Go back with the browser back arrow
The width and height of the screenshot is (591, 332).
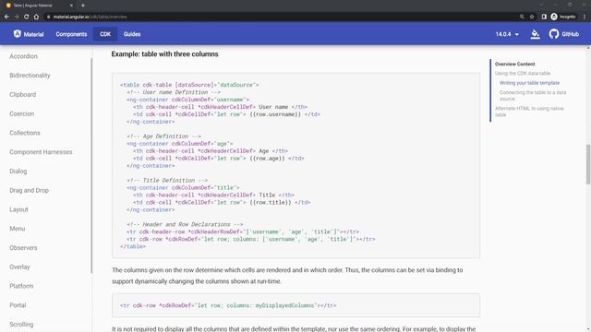6,17
